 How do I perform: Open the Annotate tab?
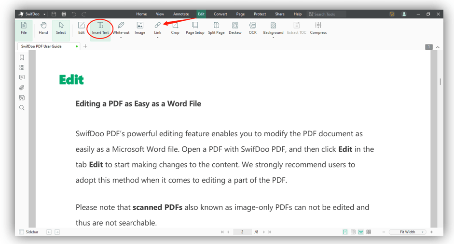coord(181,14)
